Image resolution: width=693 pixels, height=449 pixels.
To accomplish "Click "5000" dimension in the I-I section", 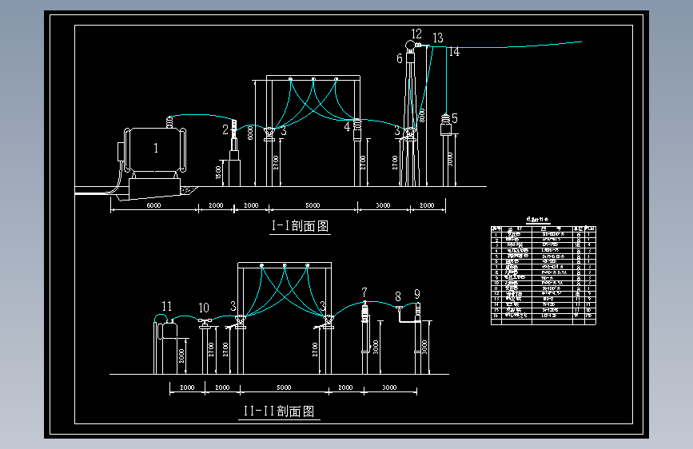I will click(x=313, y=205).
